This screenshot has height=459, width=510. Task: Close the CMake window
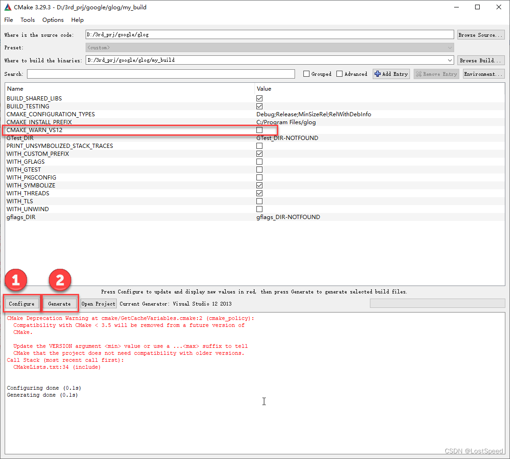pyautogui.click(x=499, y=7)
